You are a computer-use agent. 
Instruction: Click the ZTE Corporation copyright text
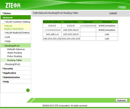pyautogui.click(x=65, y=106)
